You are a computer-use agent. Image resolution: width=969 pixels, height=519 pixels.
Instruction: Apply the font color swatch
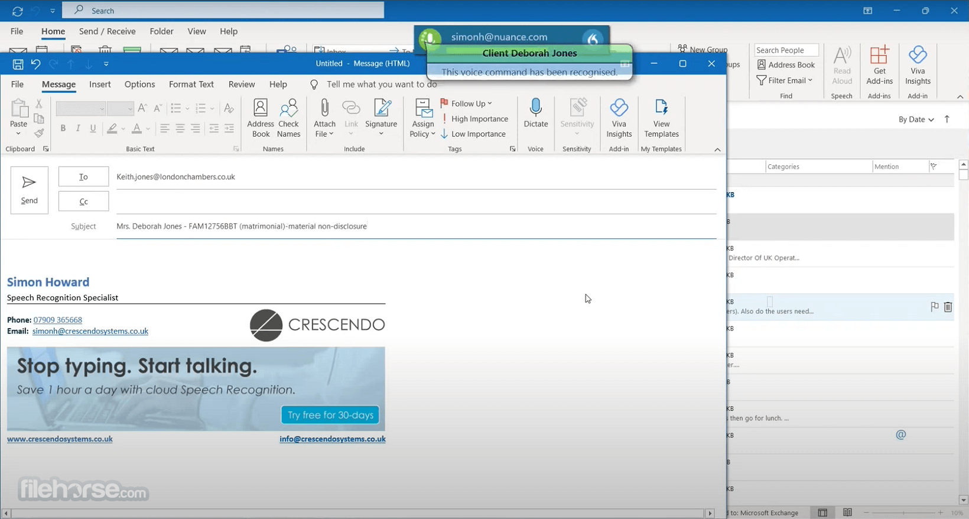136,128
